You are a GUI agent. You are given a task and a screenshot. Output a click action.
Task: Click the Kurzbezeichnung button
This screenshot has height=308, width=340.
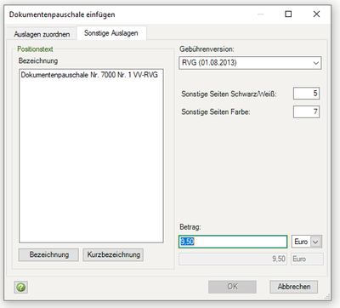click(113, 254)
